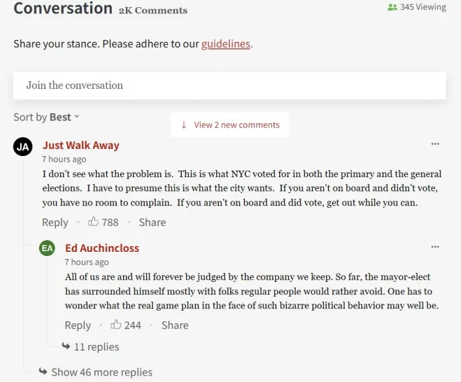
Task: Share Ed Auchincloss's reply
Action: click(174, 325)
